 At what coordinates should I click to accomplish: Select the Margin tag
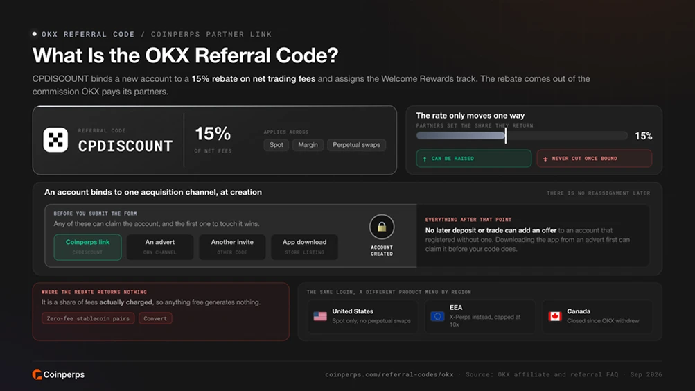click(x=308, y=145)
